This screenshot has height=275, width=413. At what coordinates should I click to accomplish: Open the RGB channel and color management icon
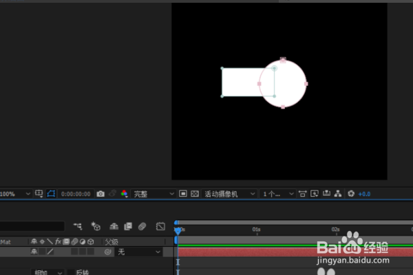[124, 194]
